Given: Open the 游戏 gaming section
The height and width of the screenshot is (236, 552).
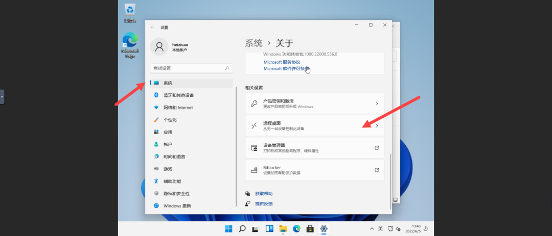Looking at the screenshot, I should (x=192, y=169).
